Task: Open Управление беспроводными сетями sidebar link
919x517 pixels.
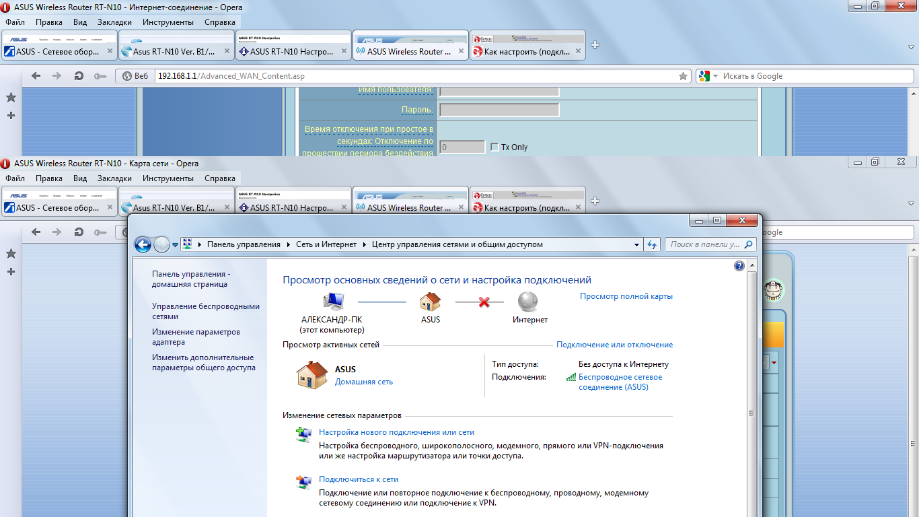Action: [206, 311]
